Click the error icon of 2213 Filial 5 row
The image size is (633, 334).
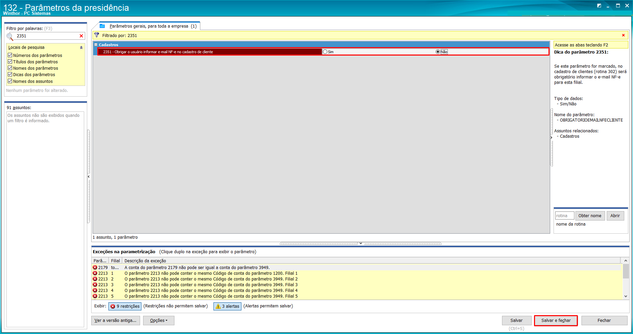(95, 296)
